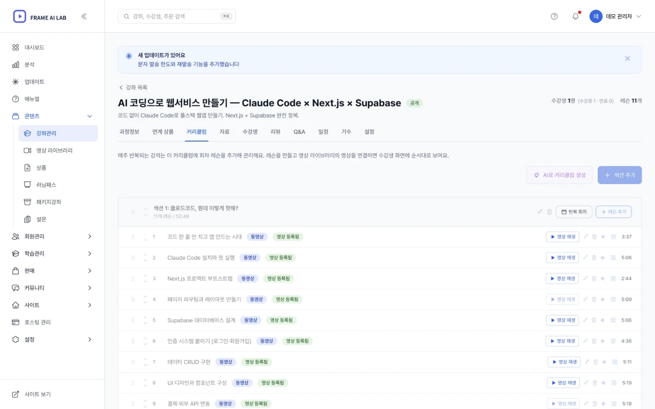Open the Q&A tab
Viewport: 655px width, 409px height.
299,132
